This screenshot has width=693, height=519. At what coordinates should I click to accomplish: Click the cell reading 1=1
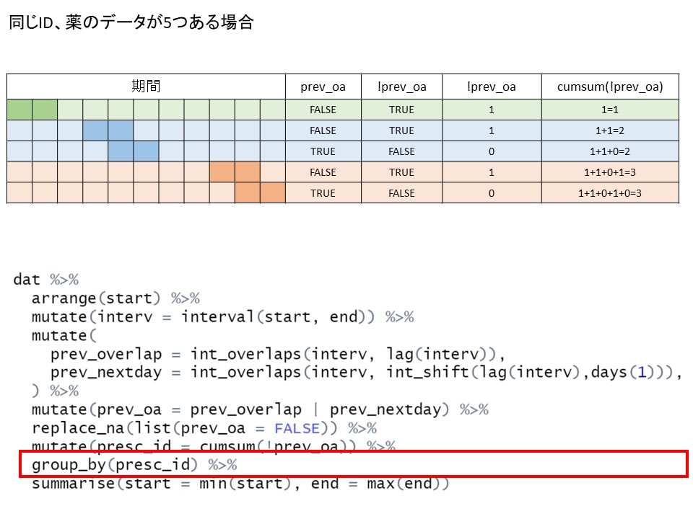[x=609, y=110]
